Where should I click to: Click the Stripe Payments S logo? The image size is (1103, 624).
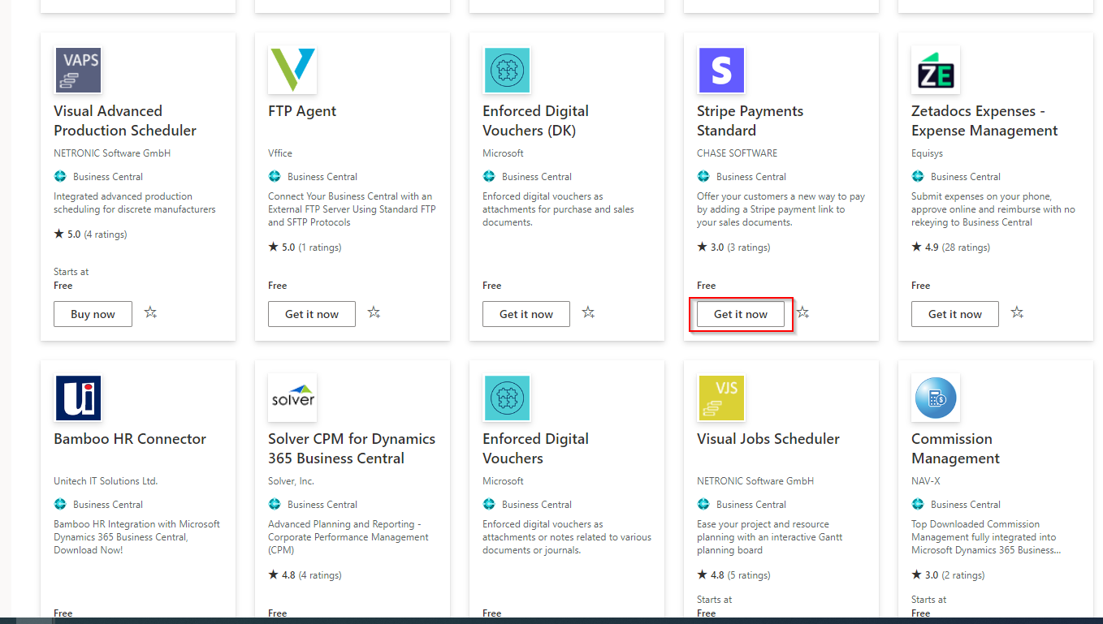[721, 70]
